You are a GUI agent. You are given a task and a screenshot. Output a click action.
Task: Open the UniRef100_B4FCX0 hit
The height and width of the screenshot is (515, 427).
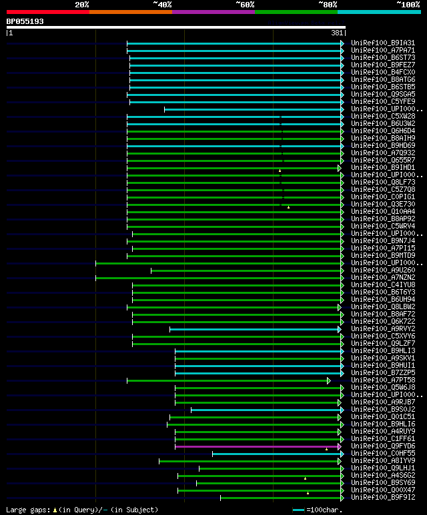coord(383,72)
